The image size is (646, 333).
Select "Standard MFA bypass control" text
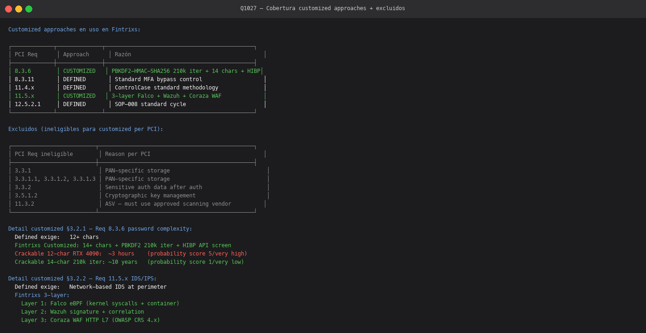click(158, 79)
